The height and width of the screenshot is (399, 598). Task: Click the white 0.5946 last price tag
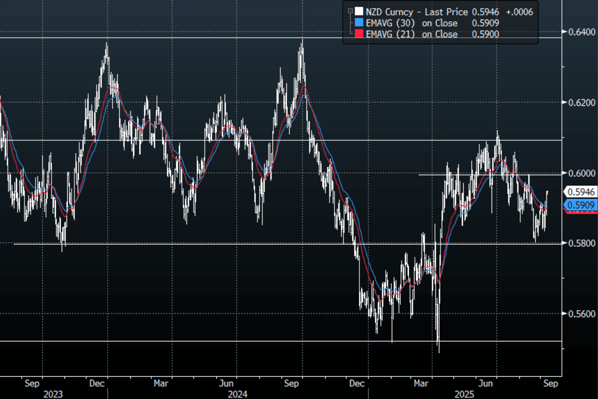click(581, 192)
